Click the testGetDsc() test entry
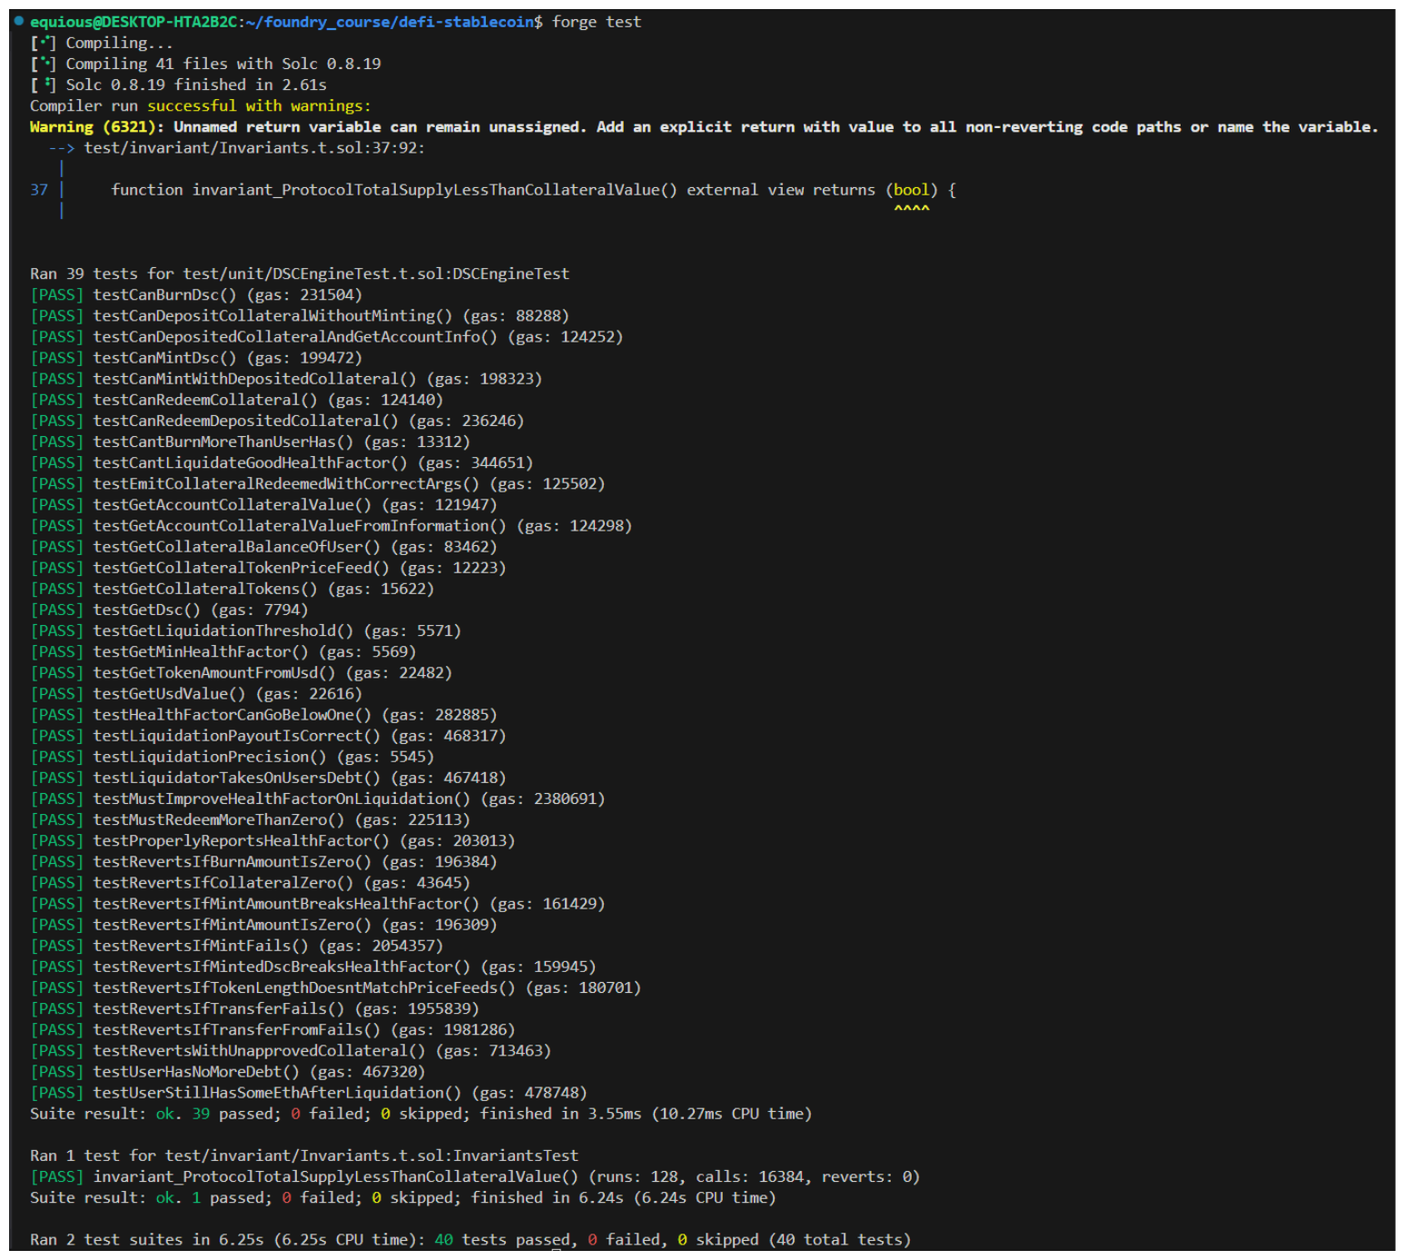 [146, 610]
